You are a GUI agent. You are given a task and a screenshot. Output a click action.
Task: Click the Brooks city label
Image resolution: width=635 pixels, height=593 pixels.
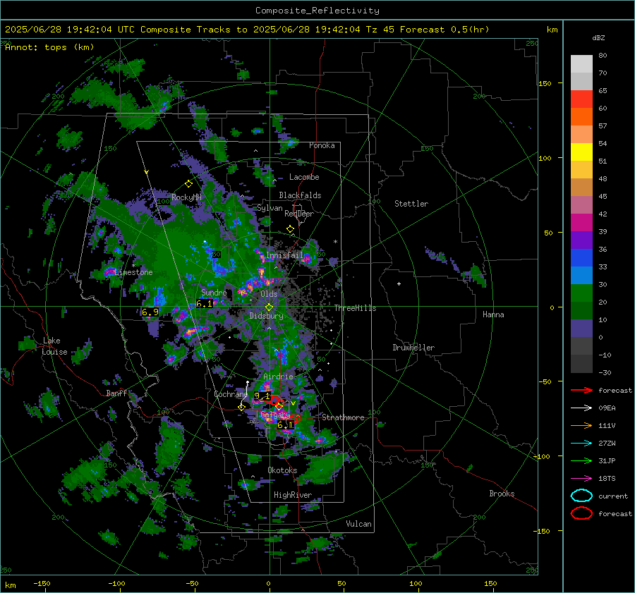tap(502, 494)
